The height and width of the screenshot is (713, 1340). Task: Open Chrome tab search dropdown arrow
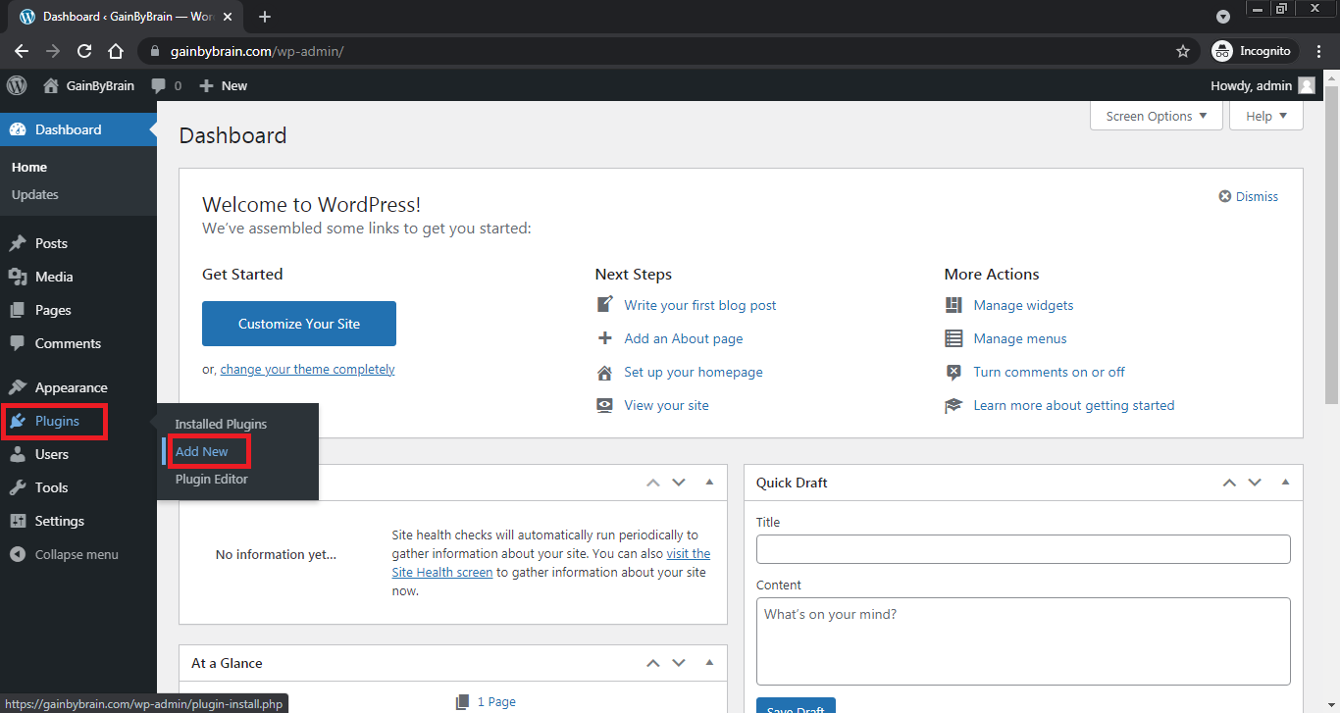point(1223,17)
